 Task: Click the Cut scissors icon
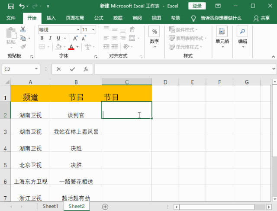[23, 29]
